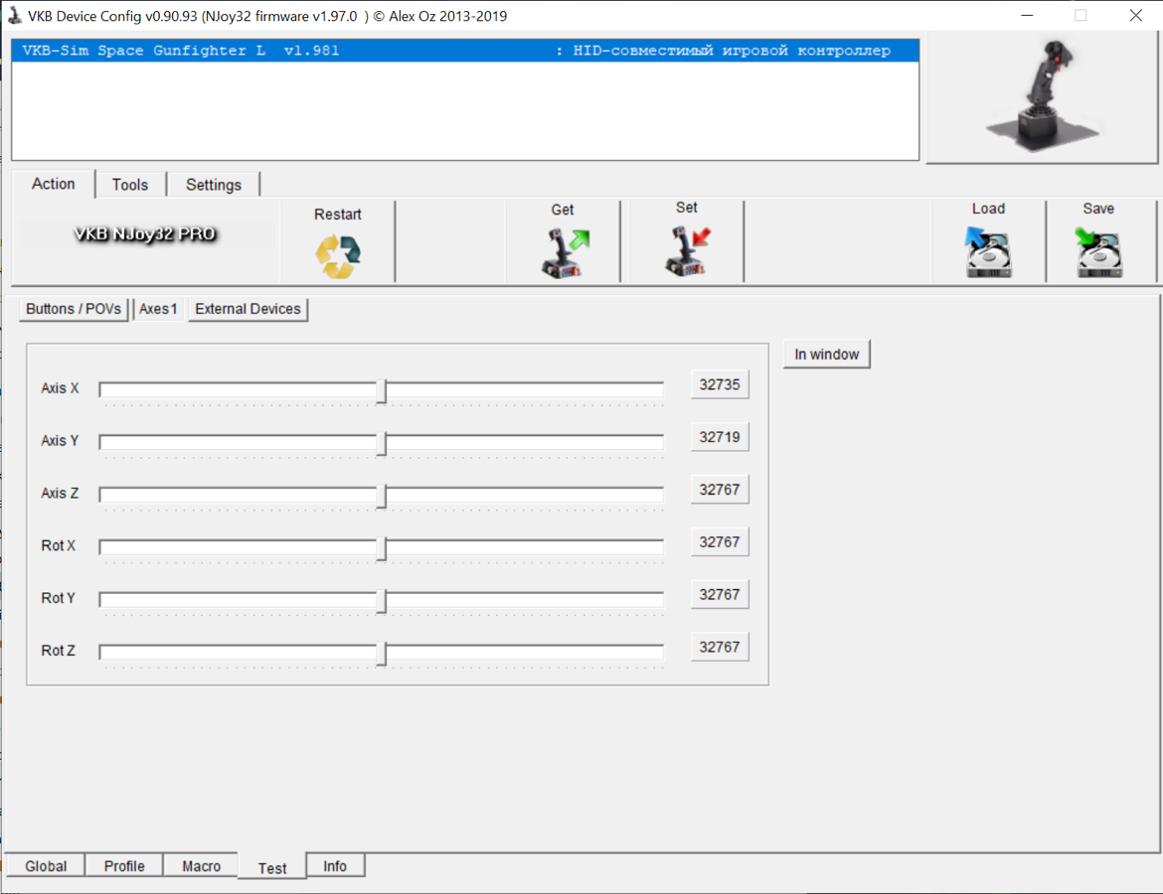Click the Load hard-drive icon

(988, 252)
